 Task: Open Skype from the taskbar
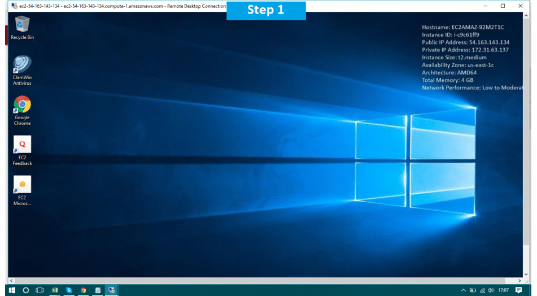pos(69,290)
